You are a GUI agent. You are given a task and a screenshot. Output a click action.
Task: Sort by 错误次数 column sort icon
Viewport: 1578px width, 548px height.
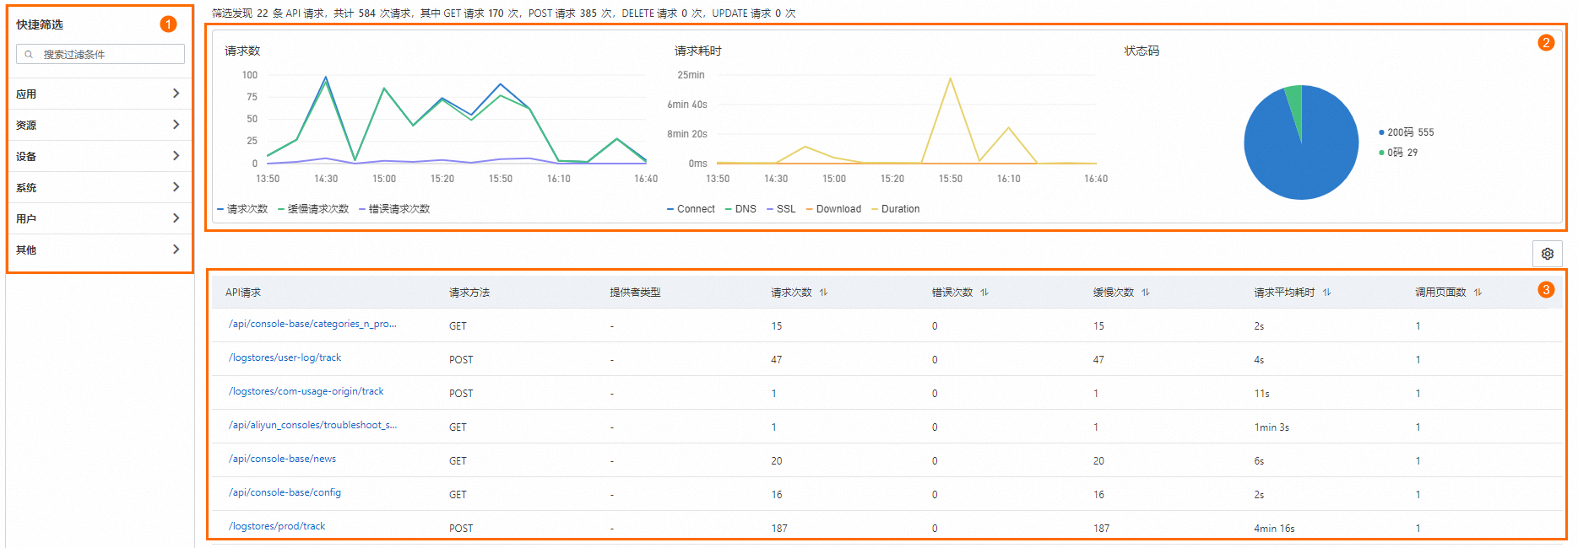984,293
